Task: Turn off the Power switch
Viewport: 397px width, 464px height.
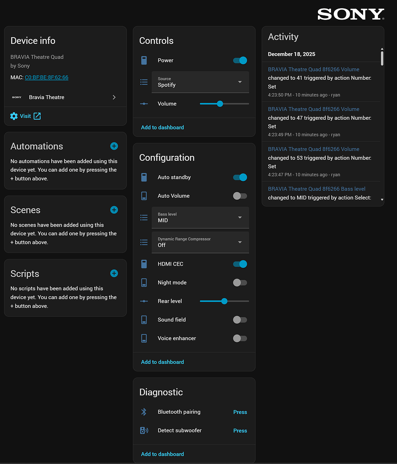Action: click(240, 60)
